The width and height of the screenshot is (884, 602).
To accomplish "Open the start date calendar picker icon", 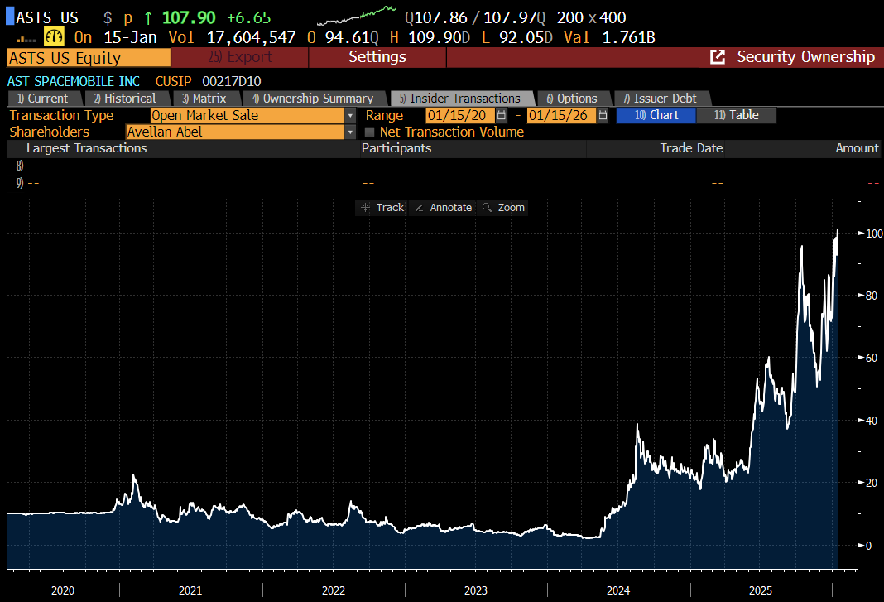I will (x=502, y=115).
